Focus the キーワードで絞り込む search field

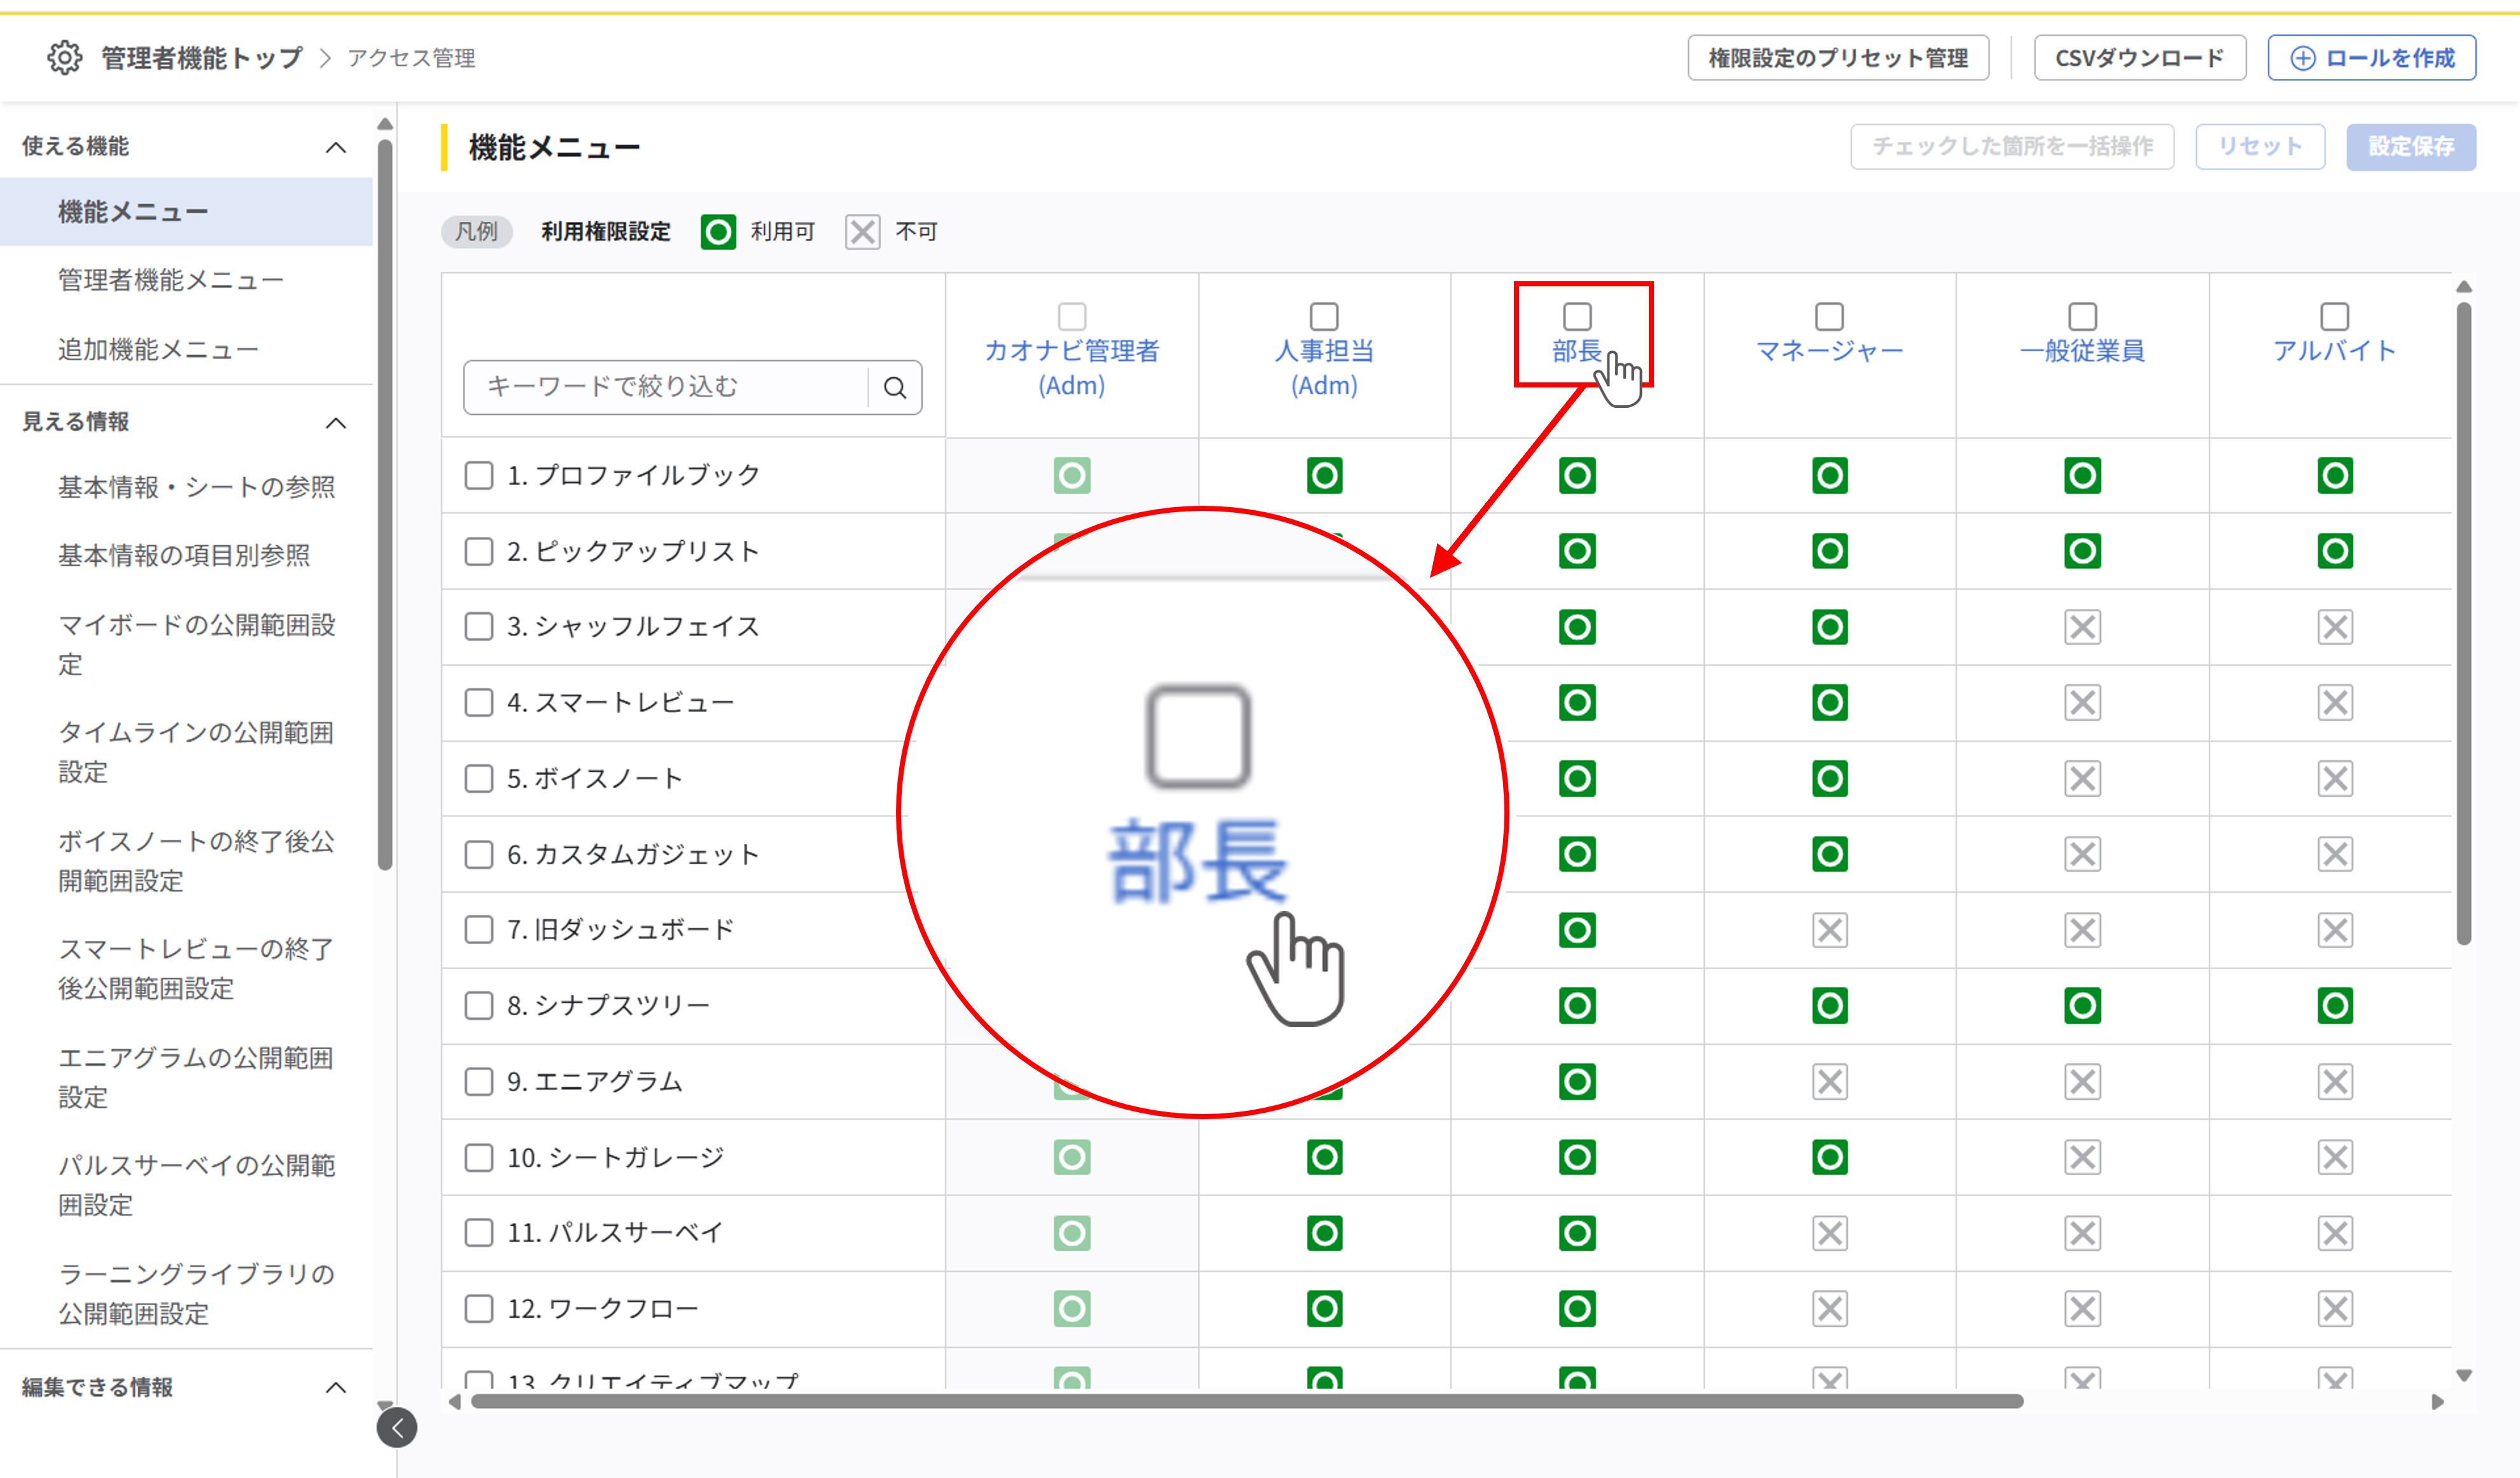(666, 387)
